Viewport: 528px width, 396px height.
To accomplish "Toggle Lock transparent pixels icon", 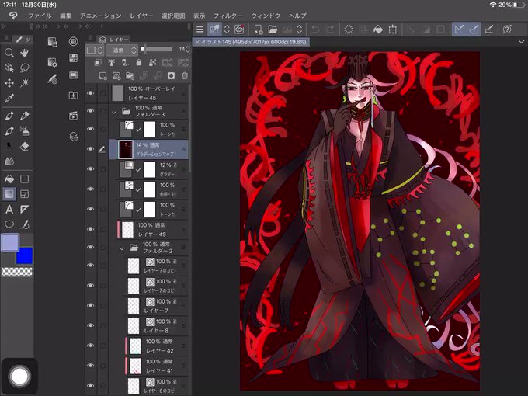I will pos(152,62).
